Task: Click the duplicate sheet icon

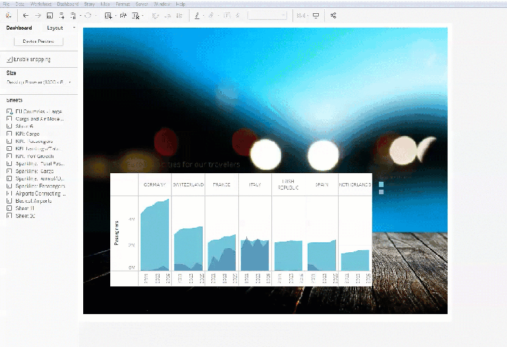Action: coord(123,16)
